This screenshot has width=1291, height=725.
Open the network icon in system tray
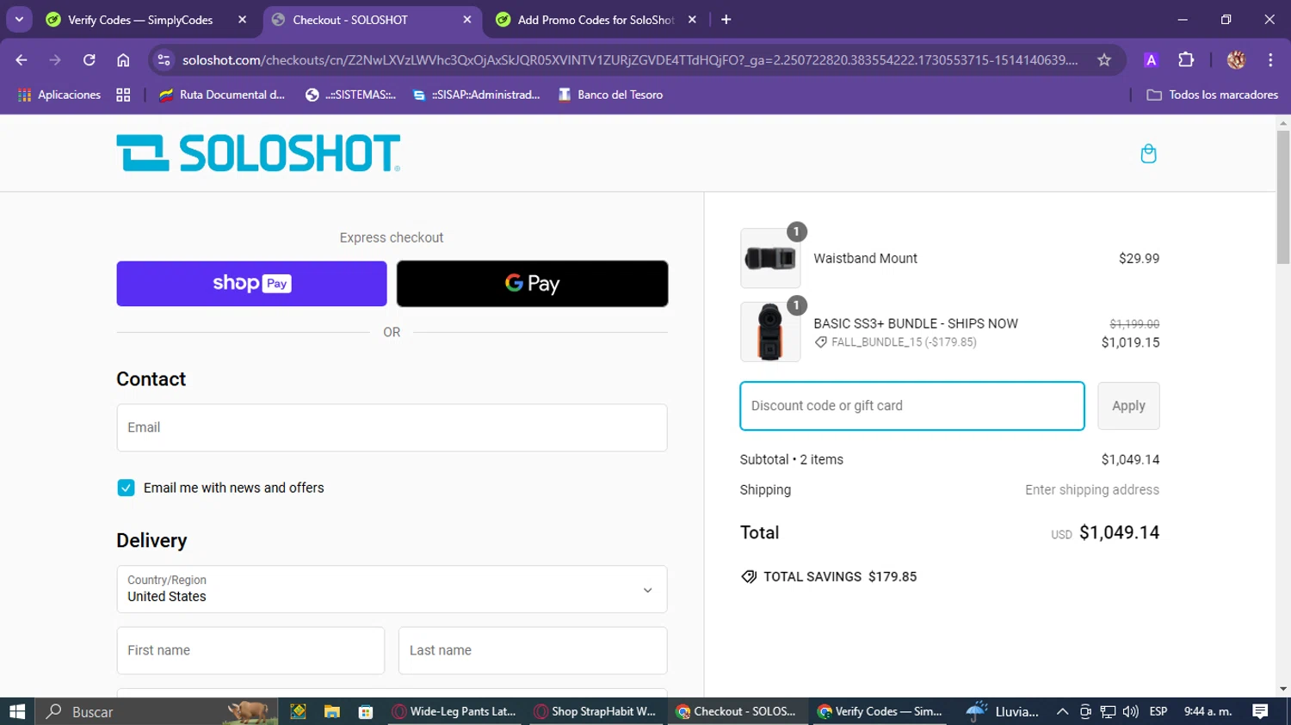[1108, 711]
